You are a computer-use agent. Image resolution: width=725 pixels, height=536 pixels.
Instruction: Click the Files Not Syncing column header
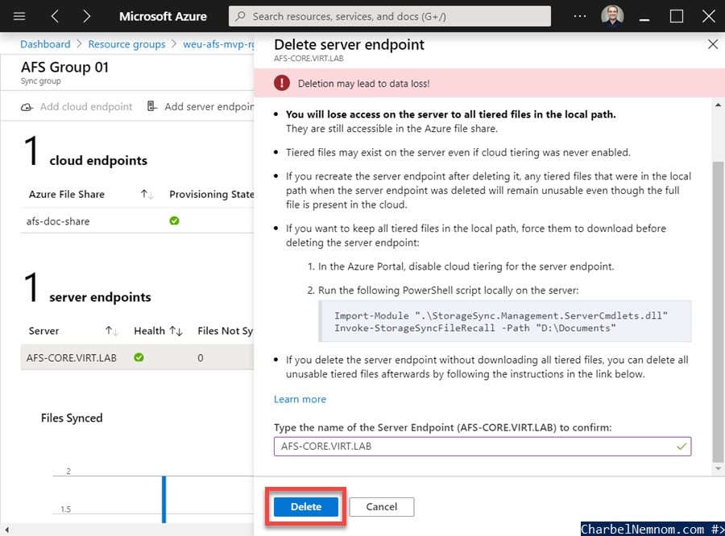point(226,331)
